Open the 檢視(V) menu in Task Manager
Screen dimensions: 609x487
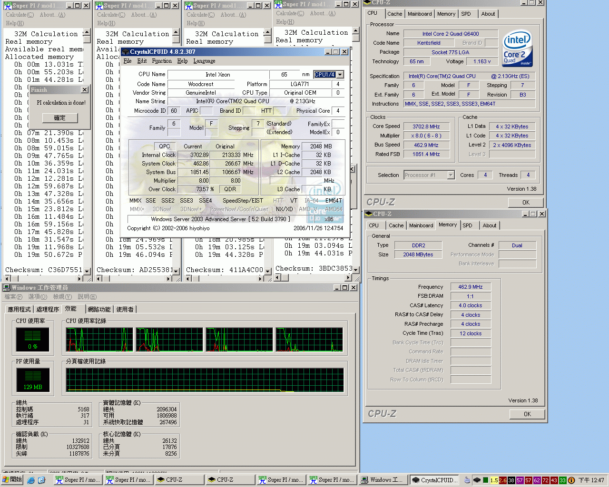click(x=62, y=297)
